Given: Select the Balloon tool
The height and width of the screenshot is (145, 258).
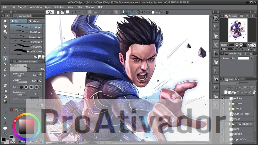Looking at the screenshot, I should click(5, 128).
